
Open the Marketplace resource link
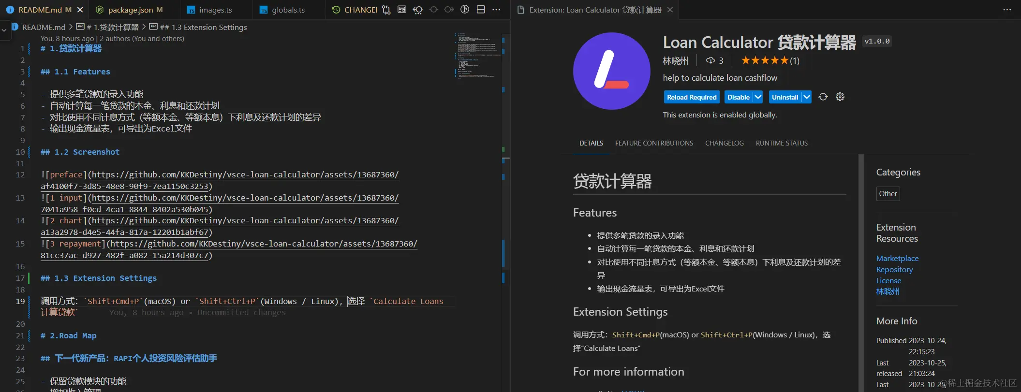[x=897, y=259]
